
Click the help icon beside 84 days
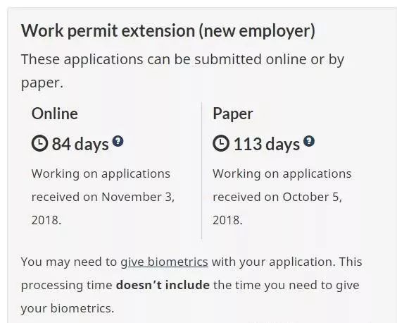click(118, 141)
